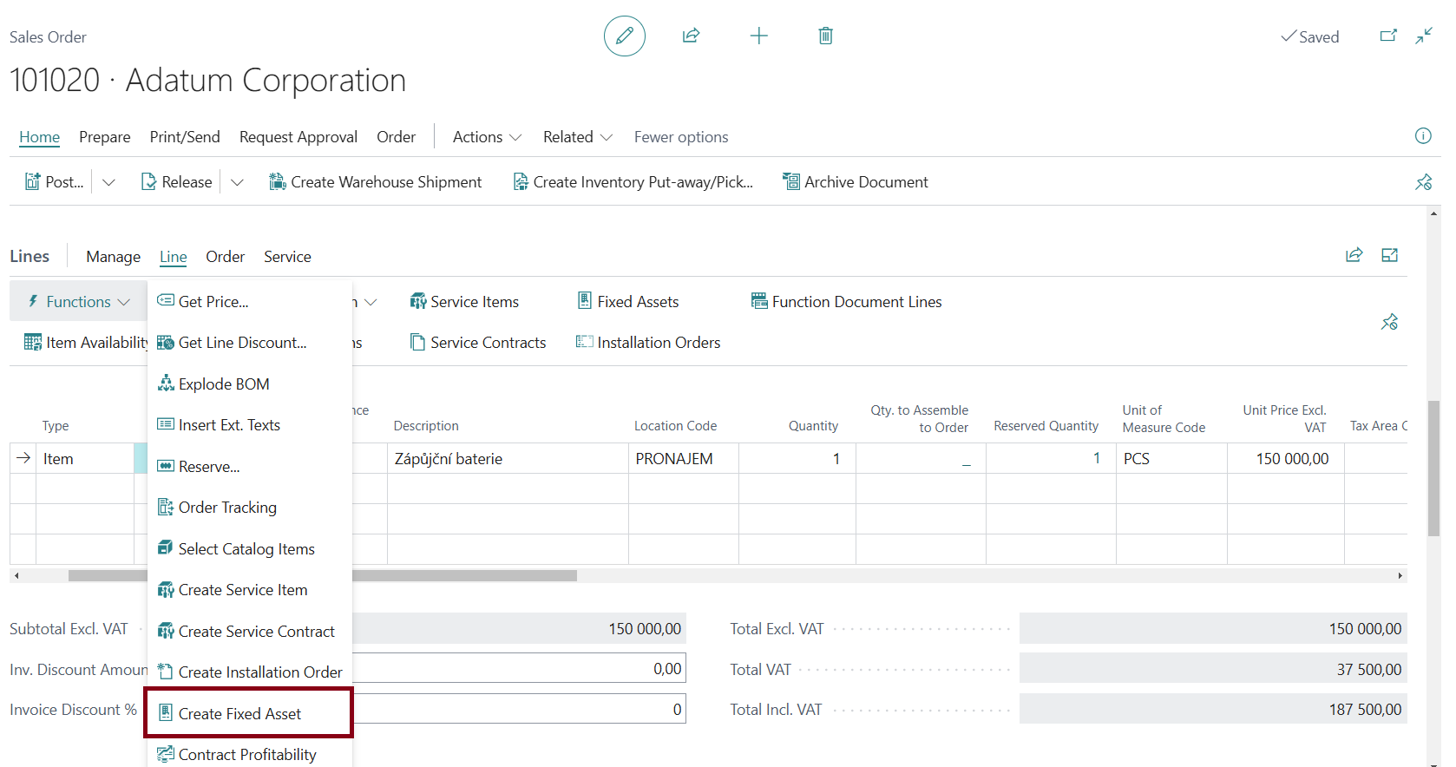
Task: Click Inv. Discount Amount field
Action: [x=519, y=668]
